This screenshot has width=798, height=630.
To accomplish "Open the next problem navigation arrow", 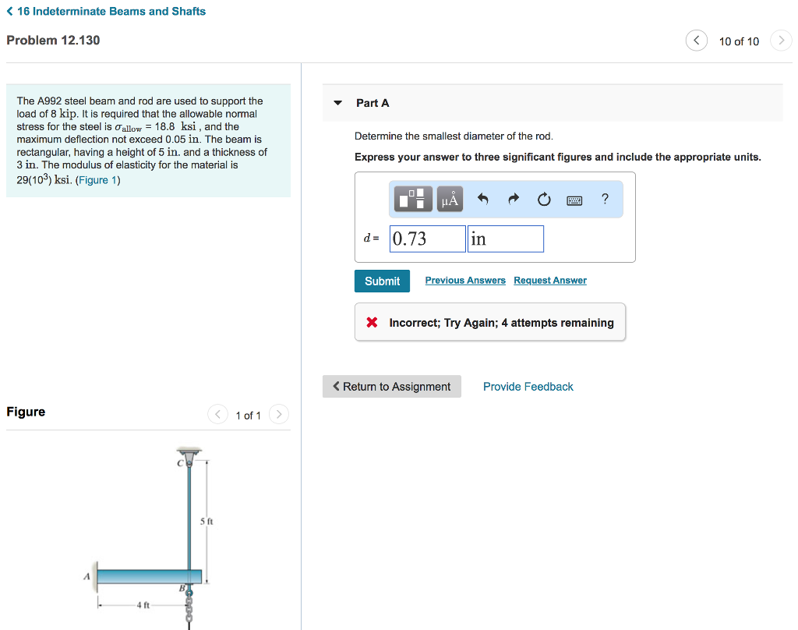I will pos(781,40).
